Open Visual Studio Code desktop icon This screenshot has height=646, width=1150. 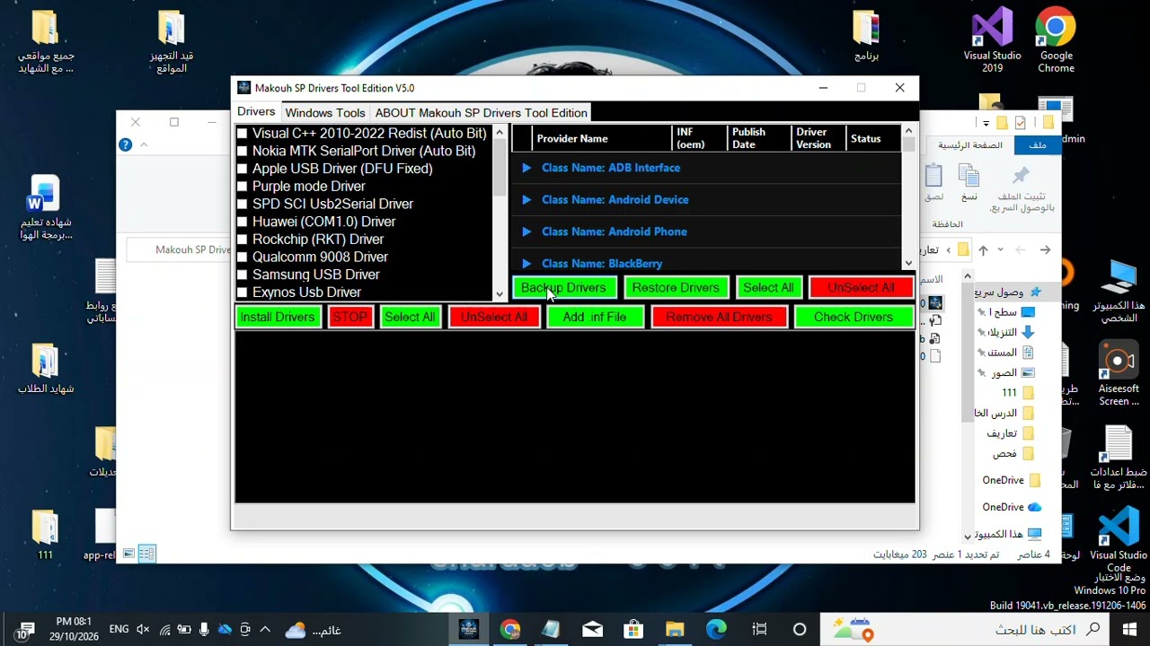coord(1119,537)
